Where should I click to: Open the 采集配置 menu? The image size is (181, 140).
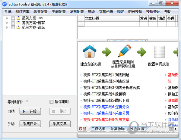41,12
